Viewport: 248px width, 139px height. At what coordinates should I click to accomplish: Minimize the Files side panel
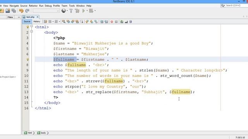[19, 17]
